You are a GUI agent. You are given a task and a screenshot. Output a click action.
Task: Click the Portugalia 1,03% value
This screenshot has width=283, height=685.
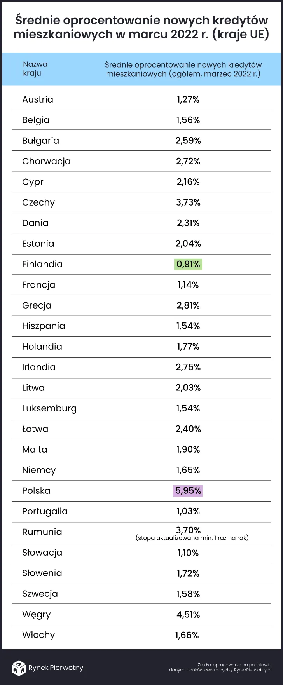point(188,511)
